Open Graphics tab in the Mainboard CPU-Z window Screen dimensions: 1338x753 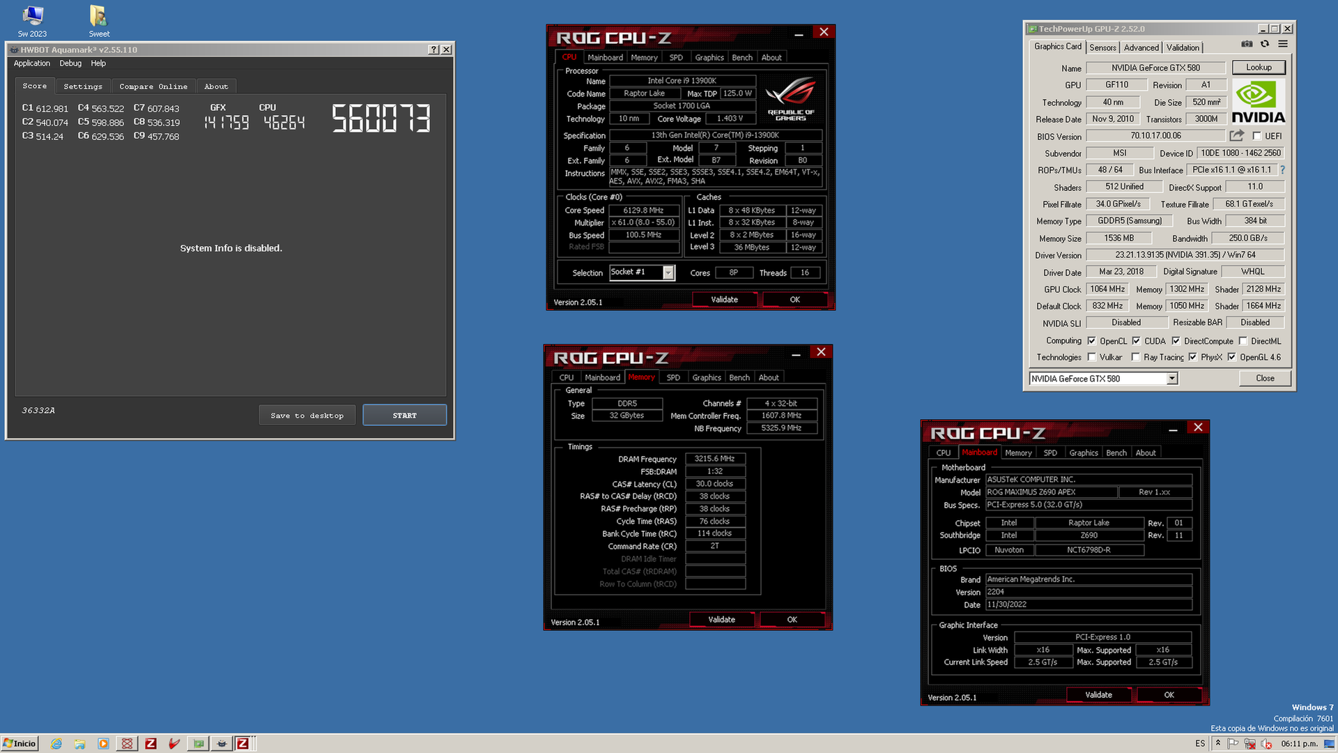pyautogui.click(x=1084, y=453)
